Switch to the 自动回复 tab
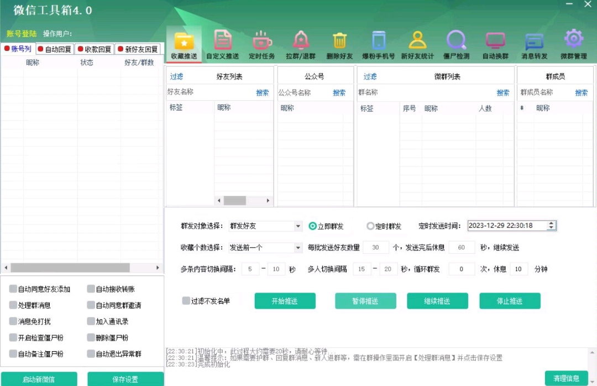The height and width of the screenshot is (386, 597). point(55,49)
